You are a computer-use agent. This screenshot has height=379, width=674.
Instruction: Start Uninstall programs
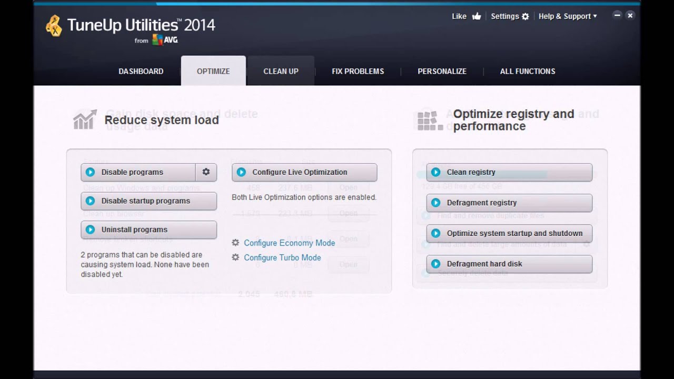pyautogui.click(x=148, y=230)
